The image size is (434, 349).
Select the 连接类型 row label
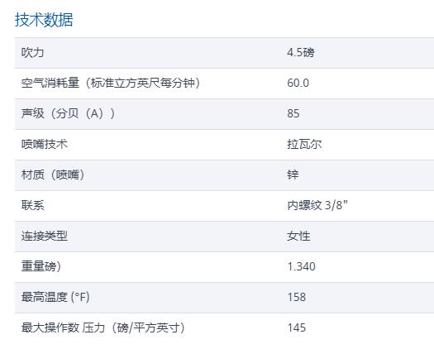tap(45, 236)
